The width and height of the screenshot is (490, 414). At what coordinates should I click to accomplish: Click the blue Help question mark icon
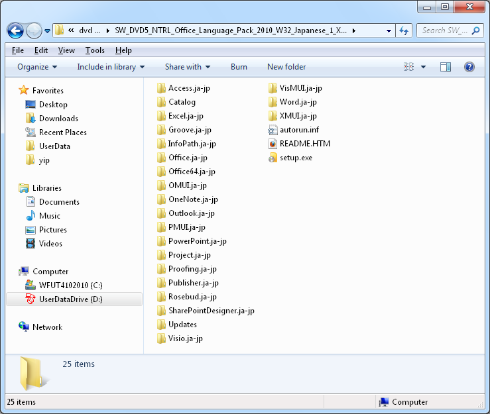coord(469,67)
